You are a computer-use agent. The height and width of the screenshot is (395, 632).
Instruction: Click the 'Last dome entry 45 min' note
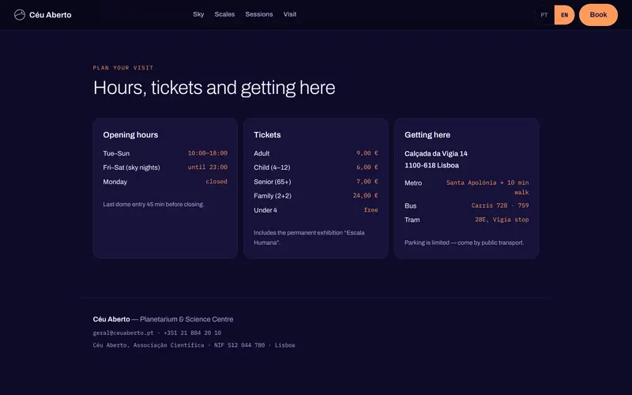point(153,205)
